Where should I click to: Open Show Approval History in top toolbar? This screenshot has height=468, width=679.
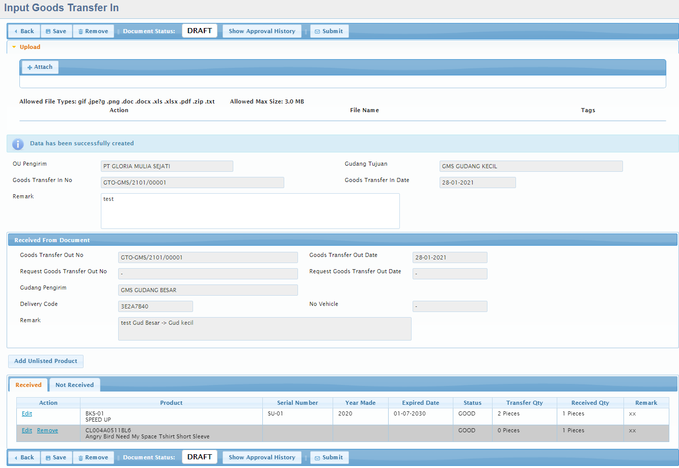pyautogui.click(x=262, y=31)
